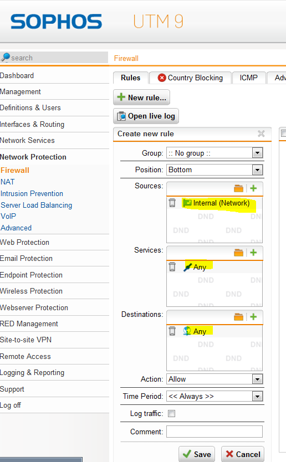This screenshot has height=462, width=286.
Task: Click the search magnifier icon
Action: tap(6, 57)
